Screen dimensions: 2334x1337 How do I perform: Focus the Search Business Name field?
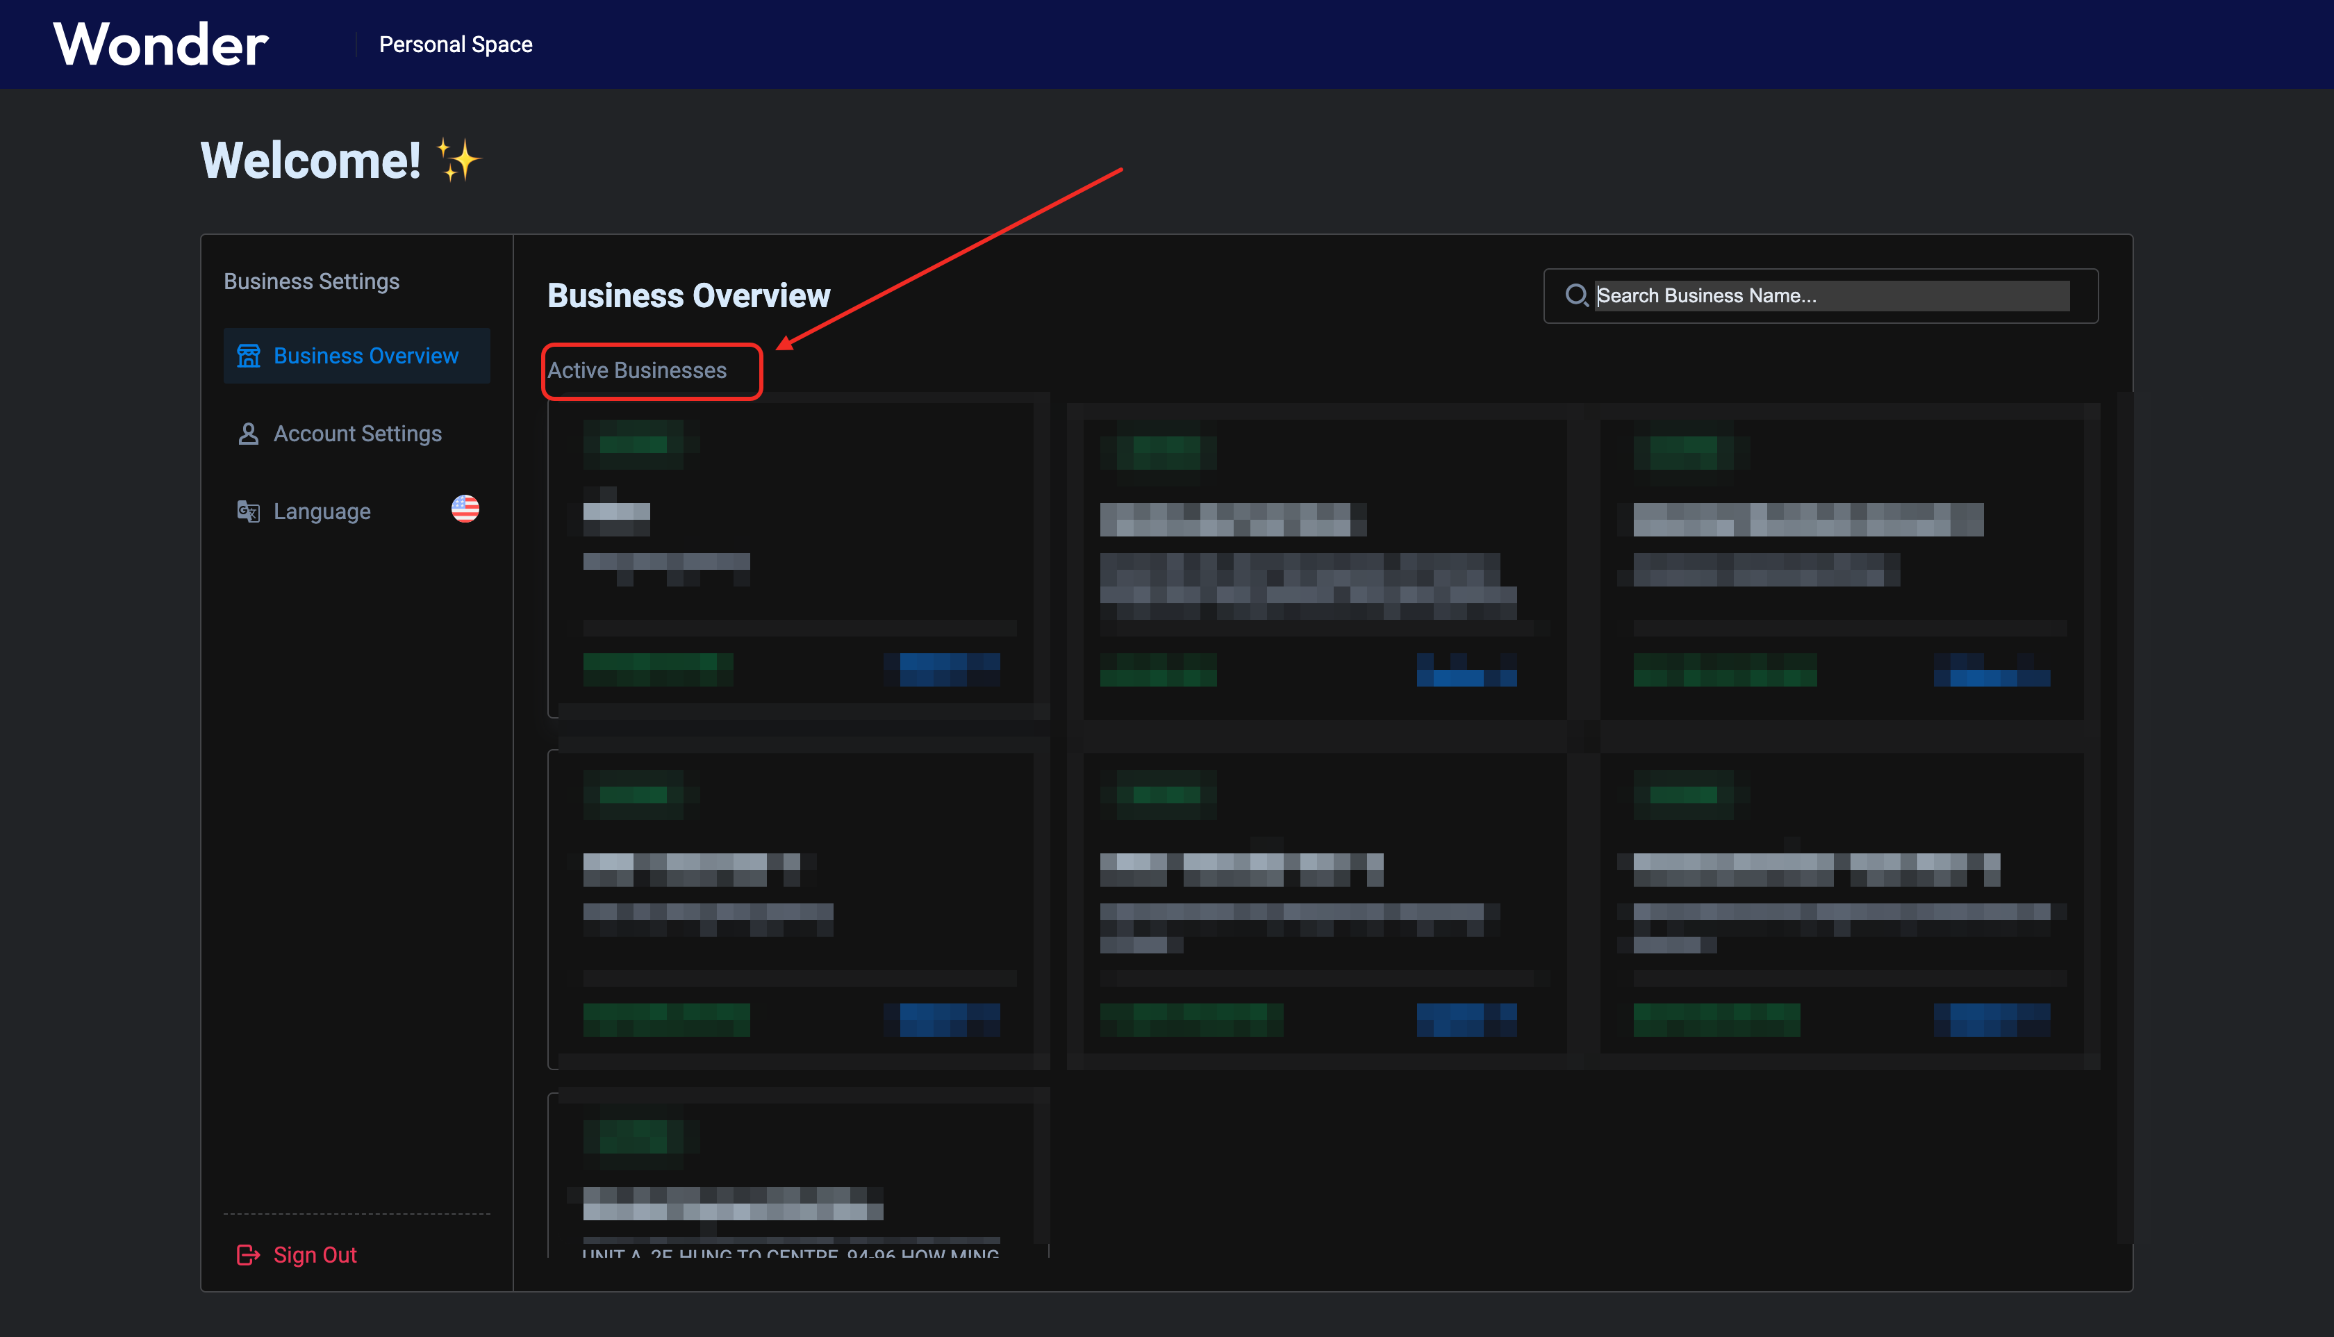coord(1831,296)
